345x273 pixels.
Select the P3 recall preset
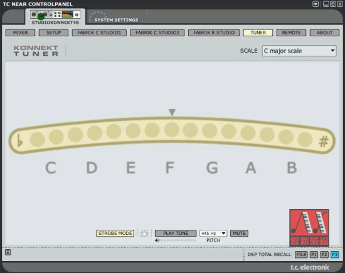click(x=335, y=255)
